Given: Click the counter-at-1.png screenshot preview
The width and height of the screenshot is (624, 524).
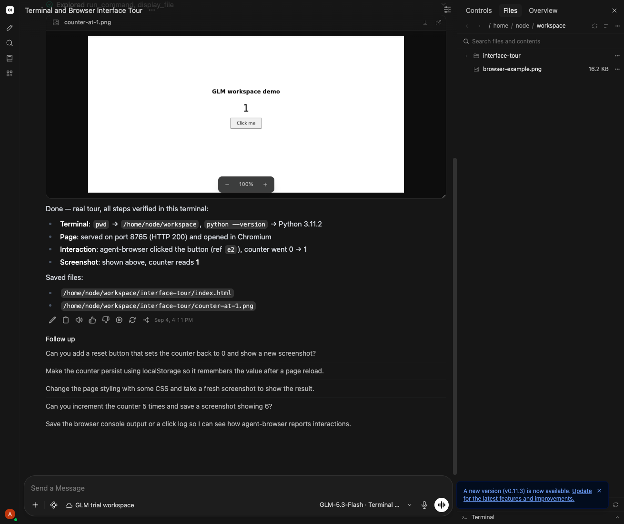Looking at the screenshot, I should coord(246,114).
